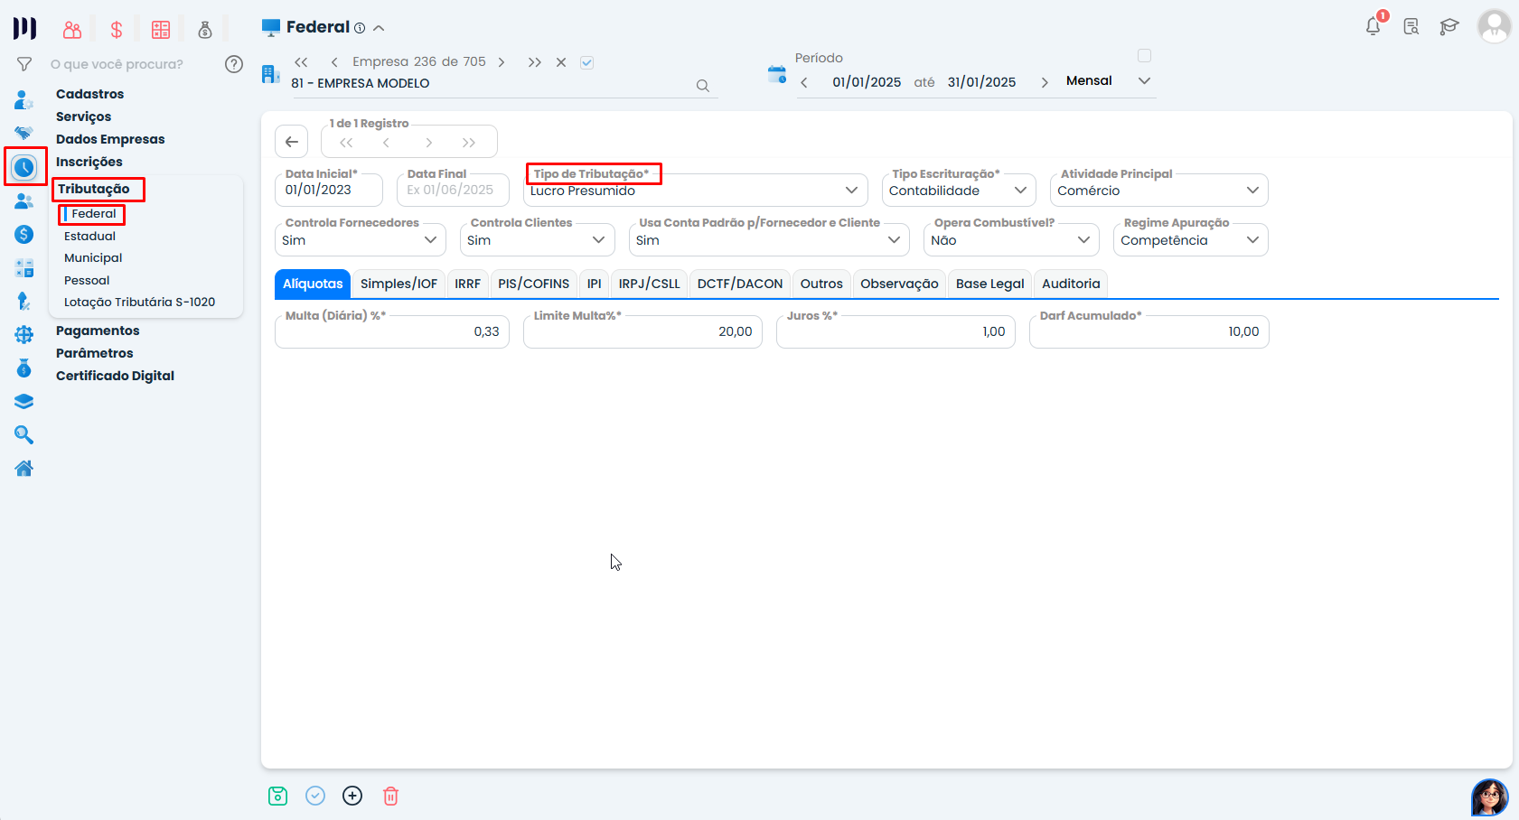
Task: Click the company search magnifier icon
Action: pyautogui.click(x=702, y=86)
